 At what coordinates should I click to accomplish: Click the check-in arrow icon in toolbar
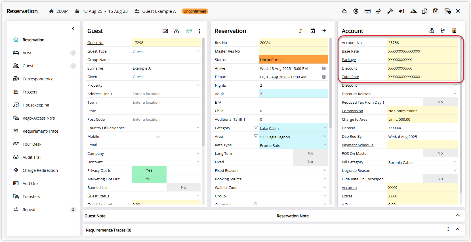[x=401, y=11]
